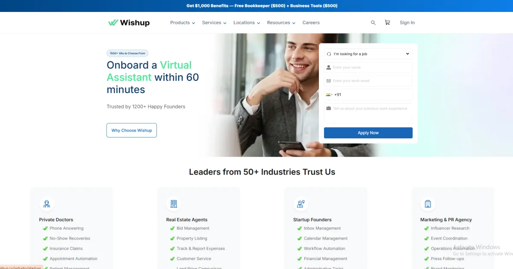Click 'Press Follow-ups' text
513x269 pixels.
[447, 259]
